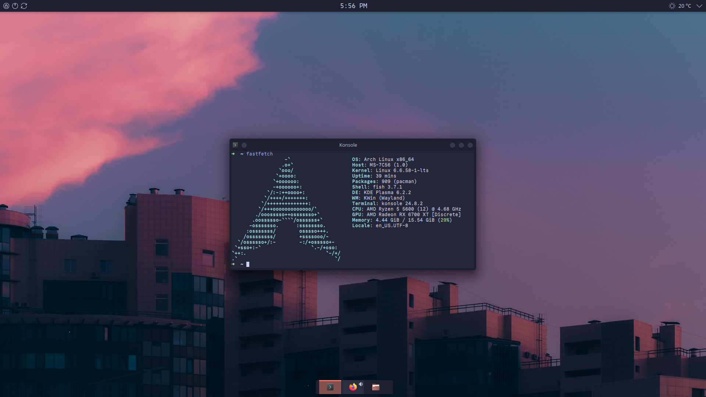Open the file manager folder icon
Screen dimensions: 706x397
[375, 387]
